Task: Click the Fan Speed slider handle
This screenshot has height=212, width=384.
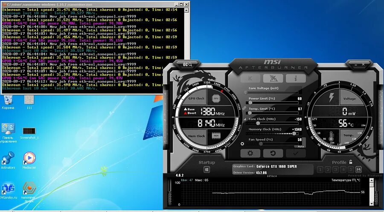Action: (261, 144)
